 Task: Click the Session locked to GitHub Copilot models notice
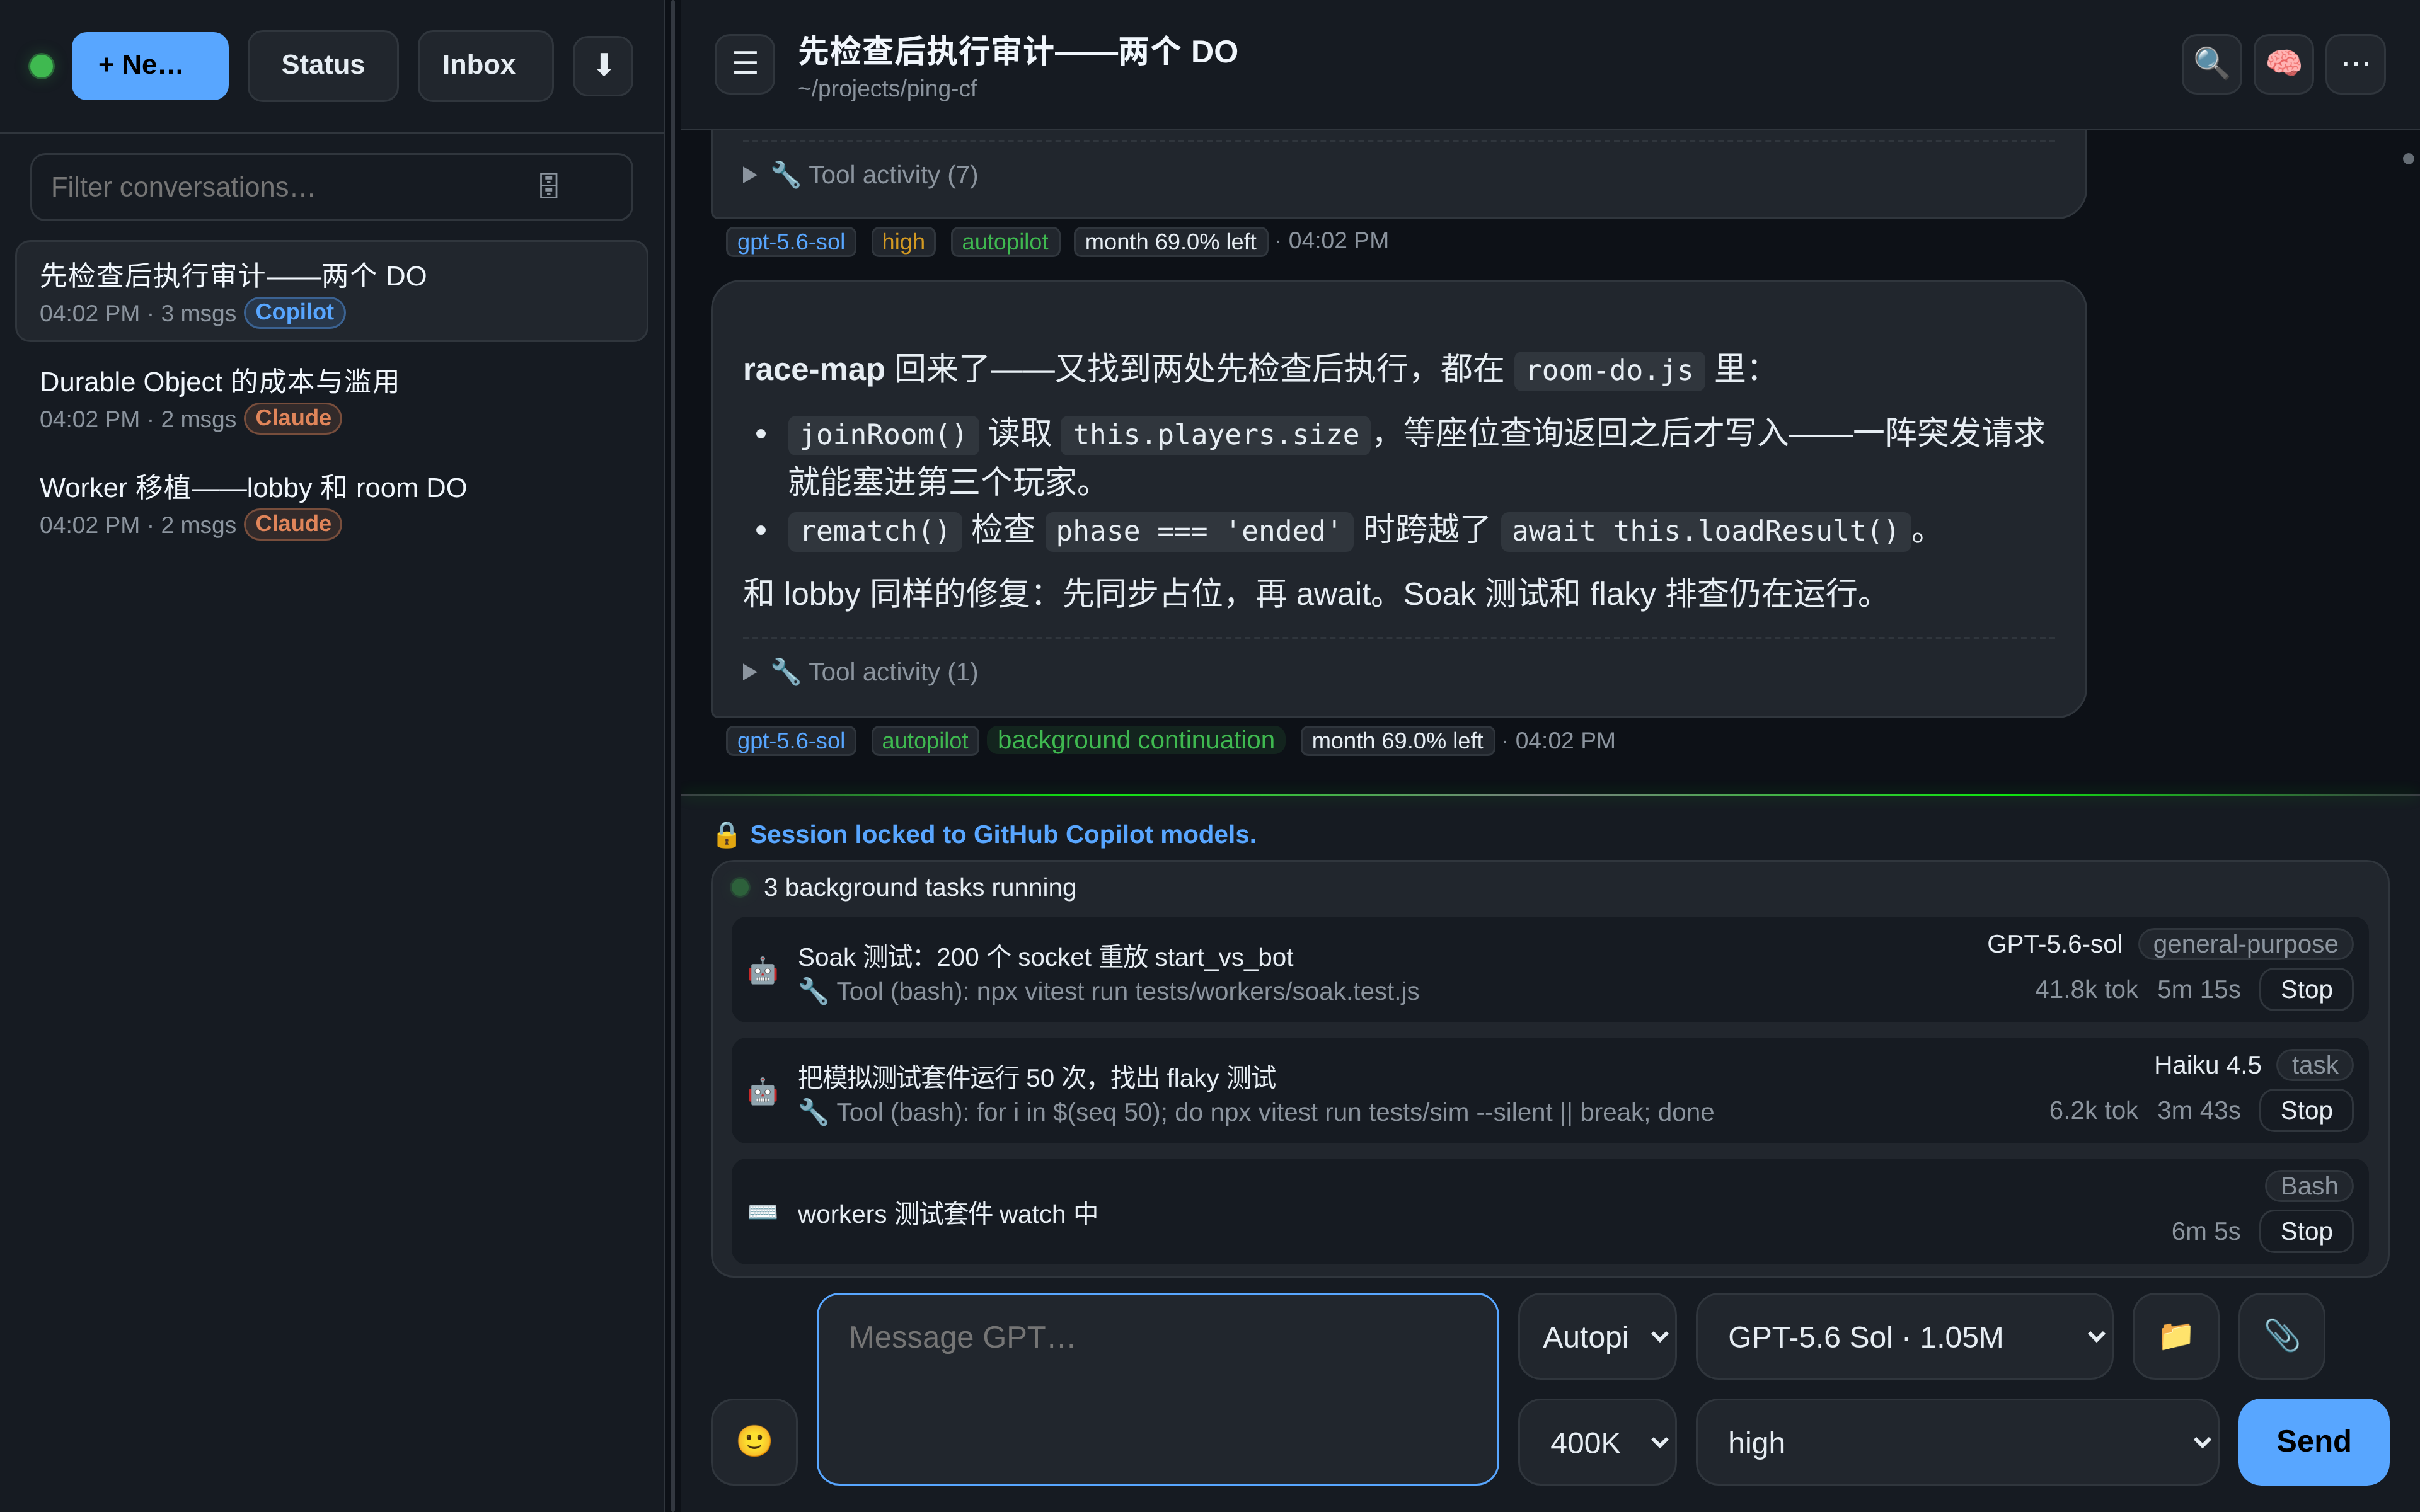click(x=1002, y=835)
